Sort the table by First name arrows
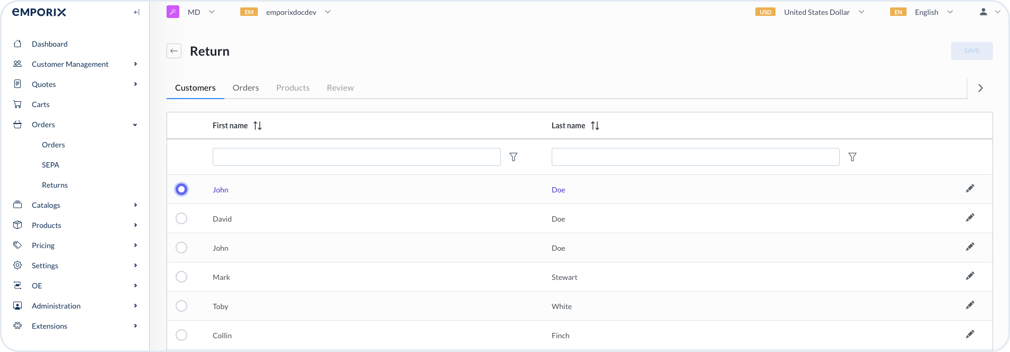 257,126
